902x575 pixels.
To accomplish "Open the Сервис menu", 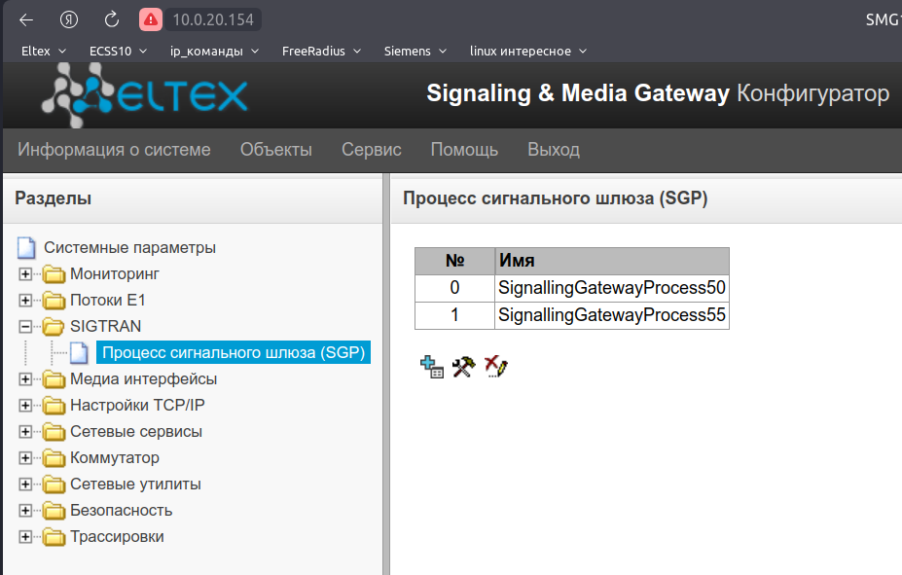I will tap(372, 150).
